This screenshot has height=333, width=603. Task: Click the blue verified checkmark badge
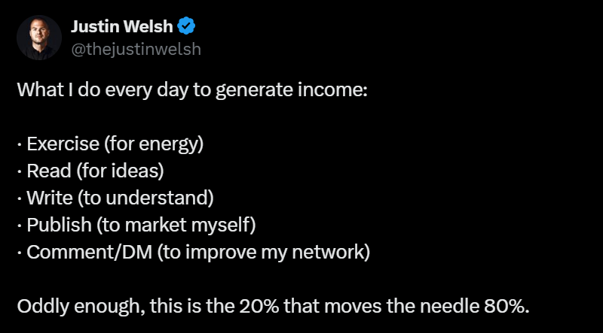(186, 26)
